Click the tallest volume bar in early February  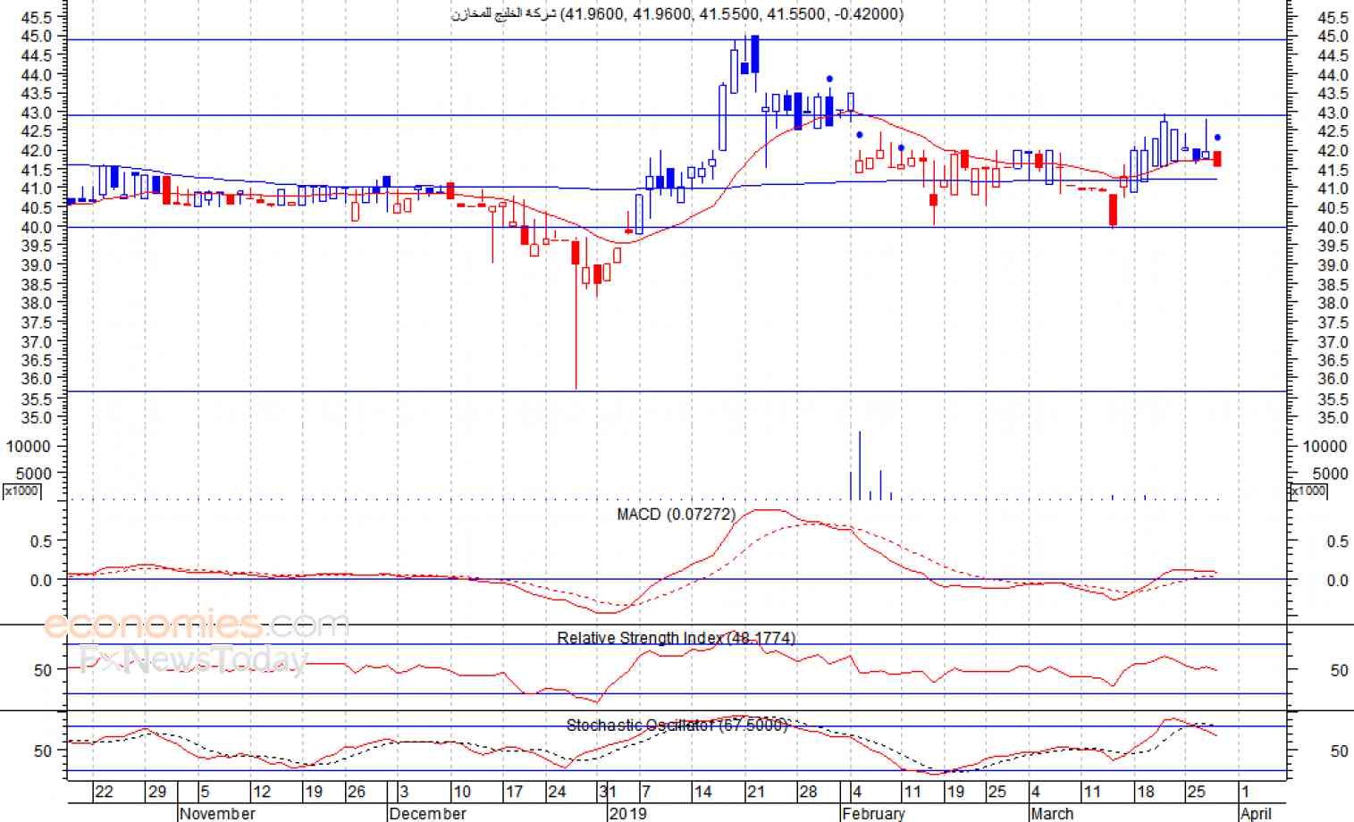click(860, 466)
